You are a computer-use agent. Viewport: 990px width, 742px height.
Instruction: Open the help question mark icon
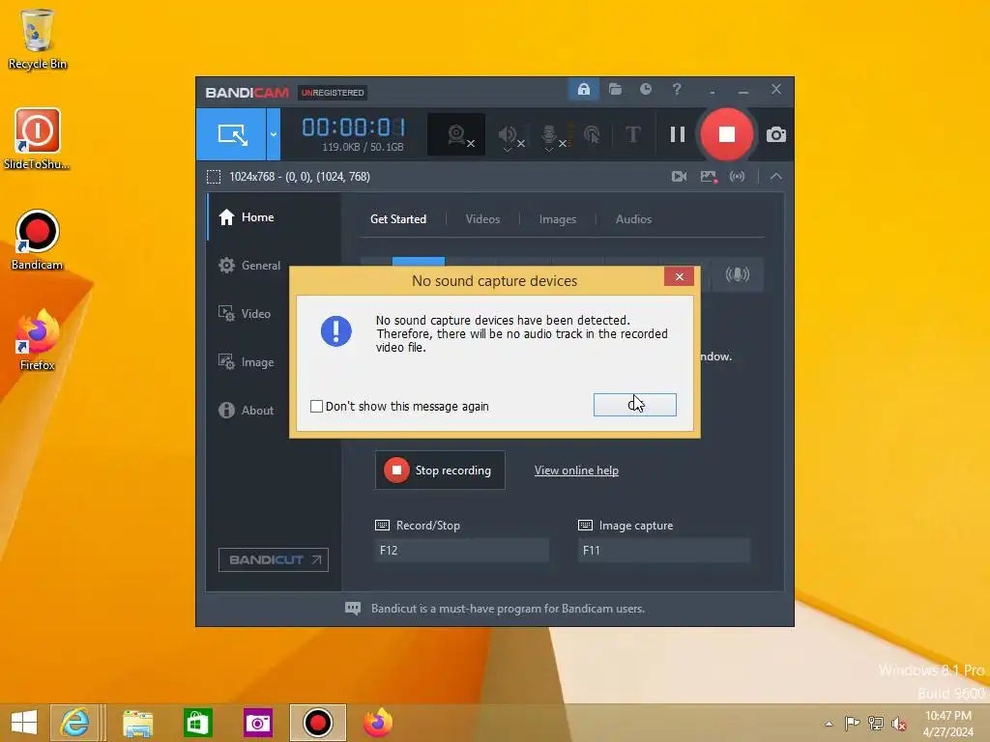(x=676, y=89)
